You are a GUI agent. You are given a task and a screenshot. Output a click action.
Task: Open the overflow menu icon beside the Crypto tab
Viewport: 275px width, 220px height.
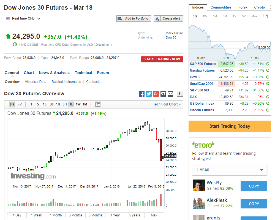click(x=270, y=7)
